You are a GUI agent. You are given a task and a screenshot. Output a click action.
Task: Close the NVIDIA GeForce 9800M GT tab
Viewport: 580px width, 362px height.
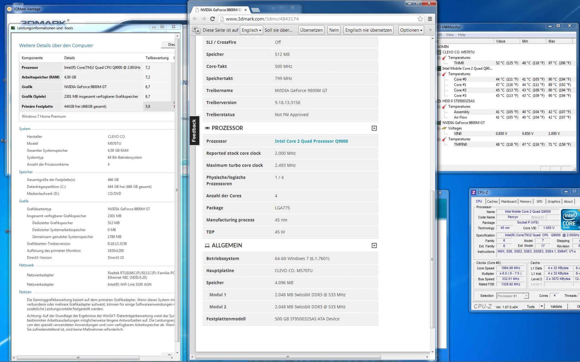click(245, 10)
